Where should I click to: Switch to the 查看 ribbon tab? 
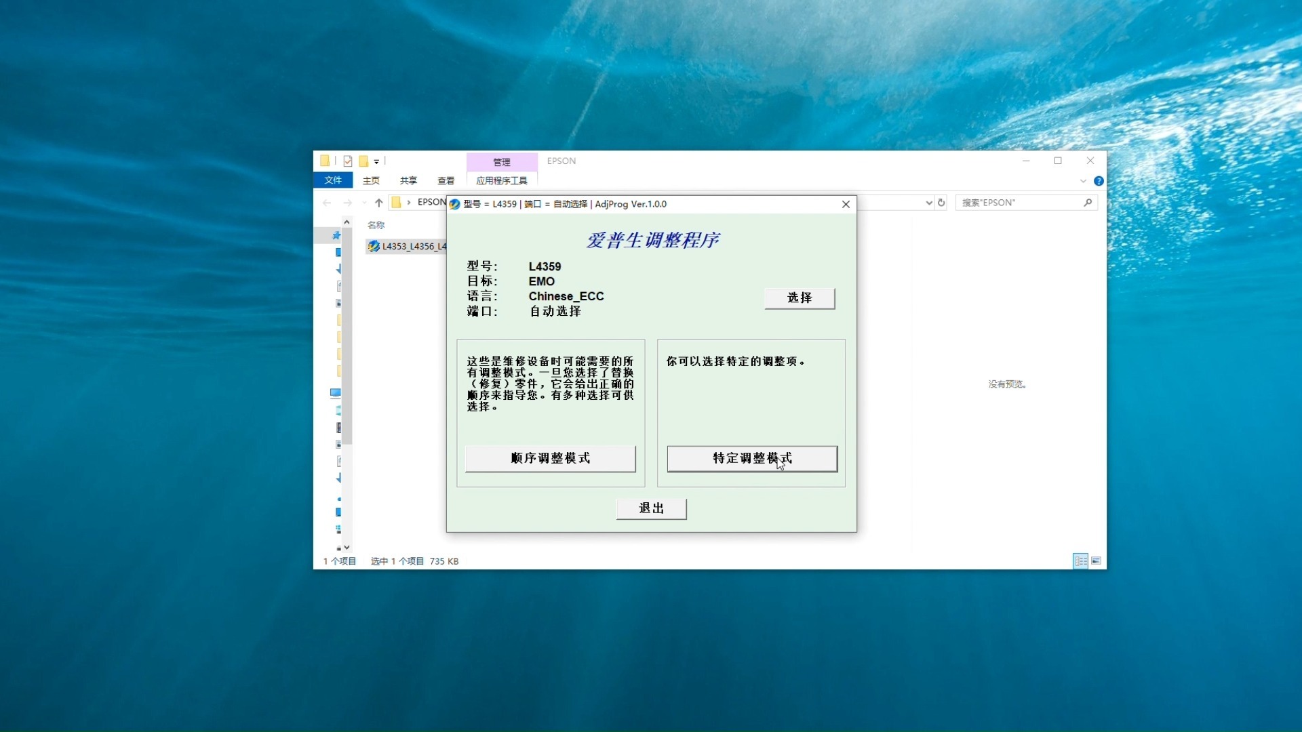(446, 180)
